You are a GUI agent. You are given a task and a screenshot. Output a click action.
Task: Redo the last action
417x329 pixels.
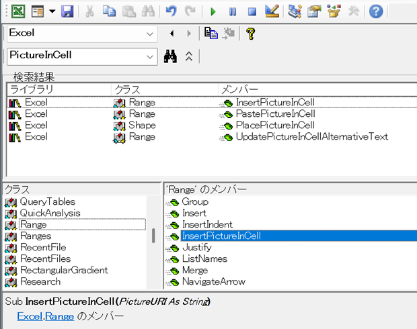coord(190,11)
